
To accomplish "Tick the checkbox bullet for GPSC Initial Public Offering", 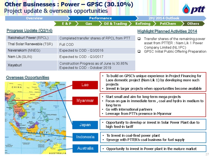I will [139, 51].
